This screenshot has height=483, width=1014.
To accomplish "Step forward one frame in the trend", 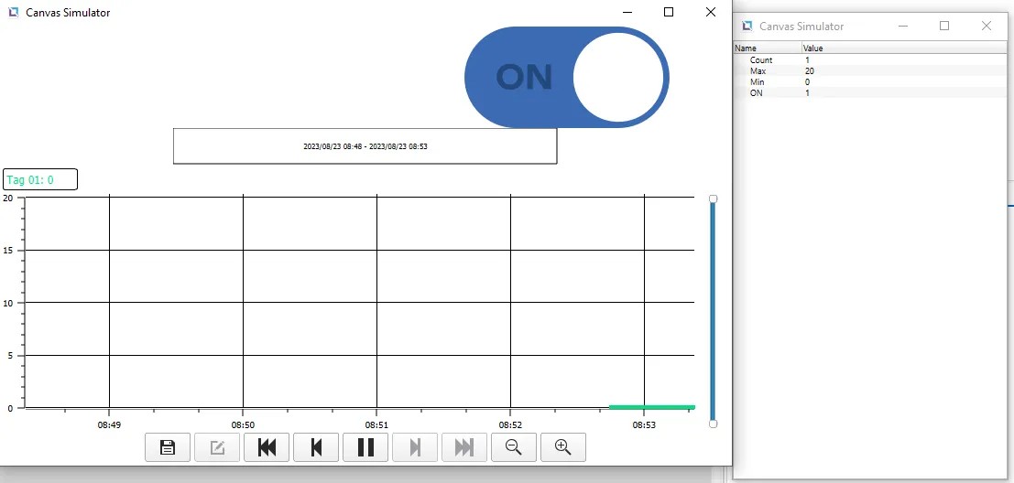I will click(x=415, y=447).
